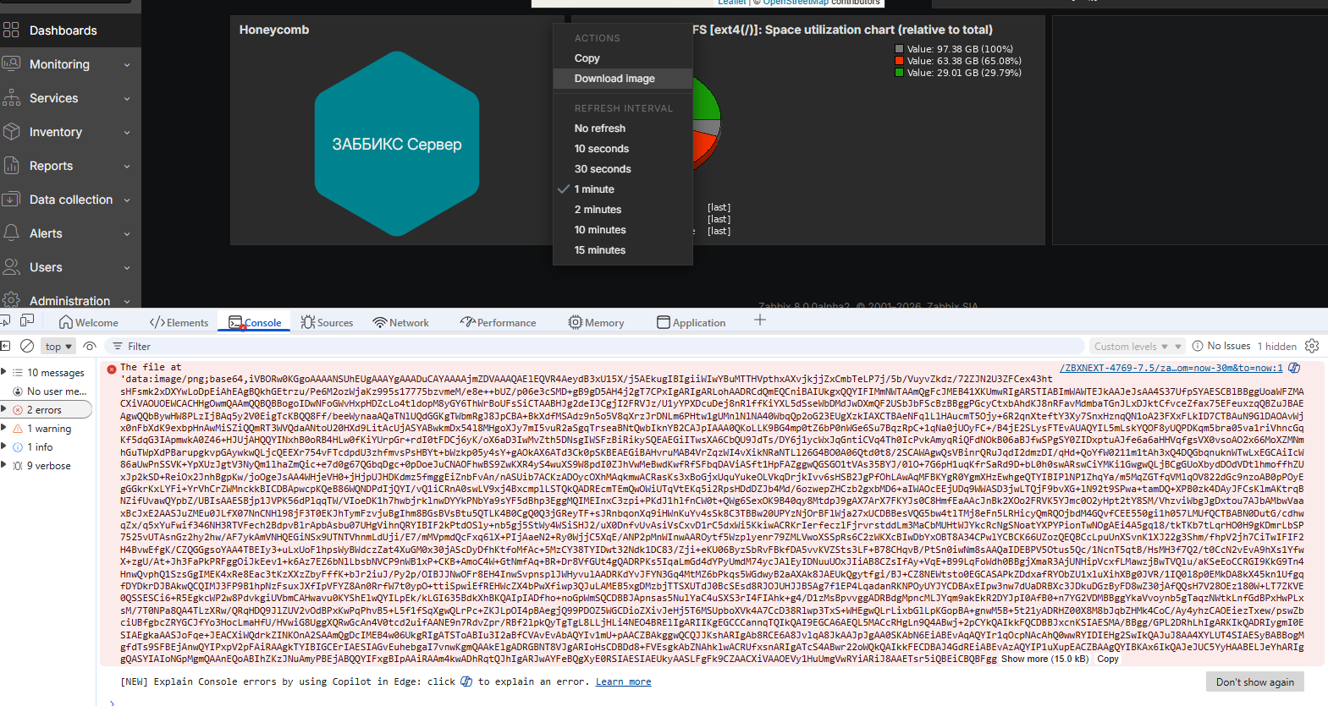The image size is (1328, 706).
Task: Click the live expression eye icon
Action: pyautogui.click(x=90, y=346)
